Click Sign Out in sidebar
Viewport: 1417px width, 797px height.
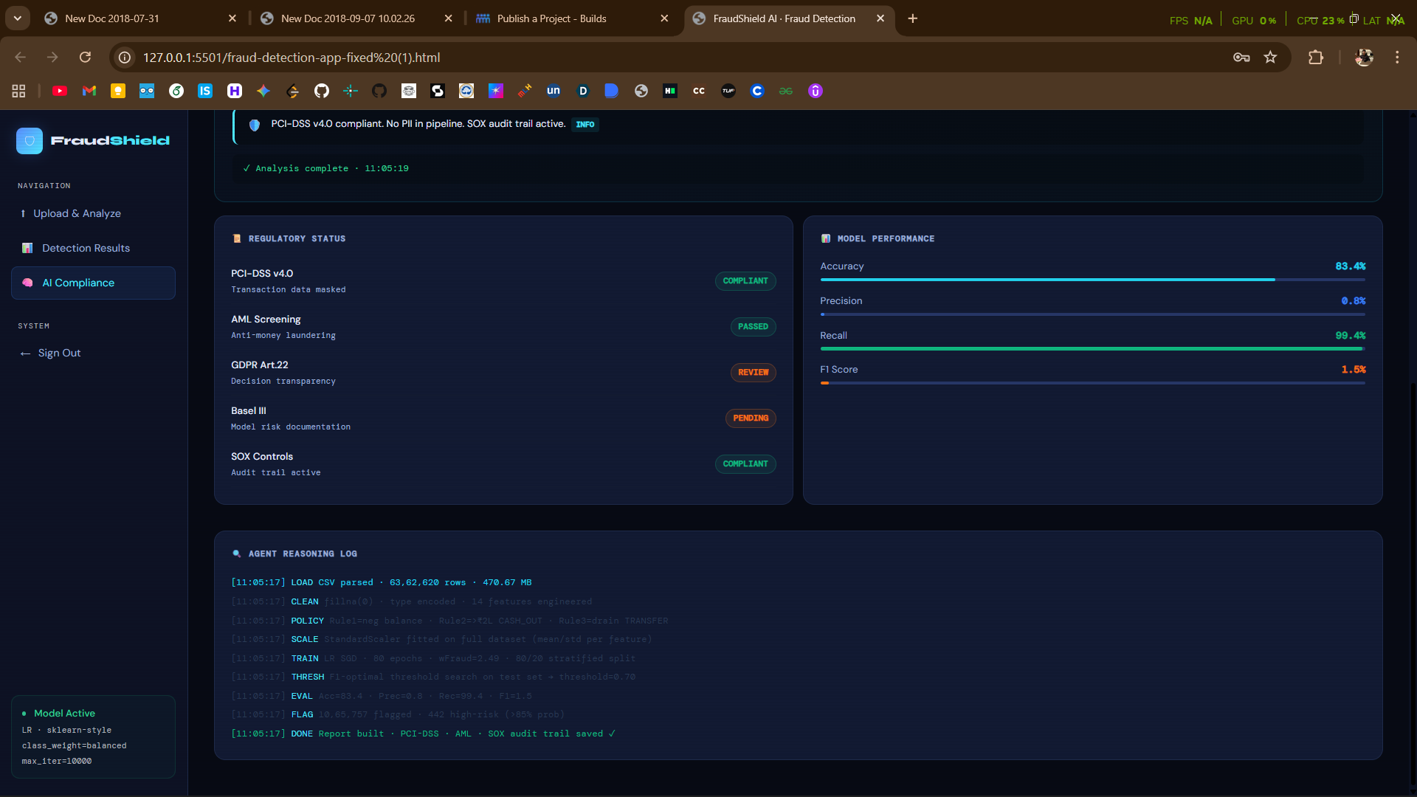pyautogui.click(x=93, y=353)
